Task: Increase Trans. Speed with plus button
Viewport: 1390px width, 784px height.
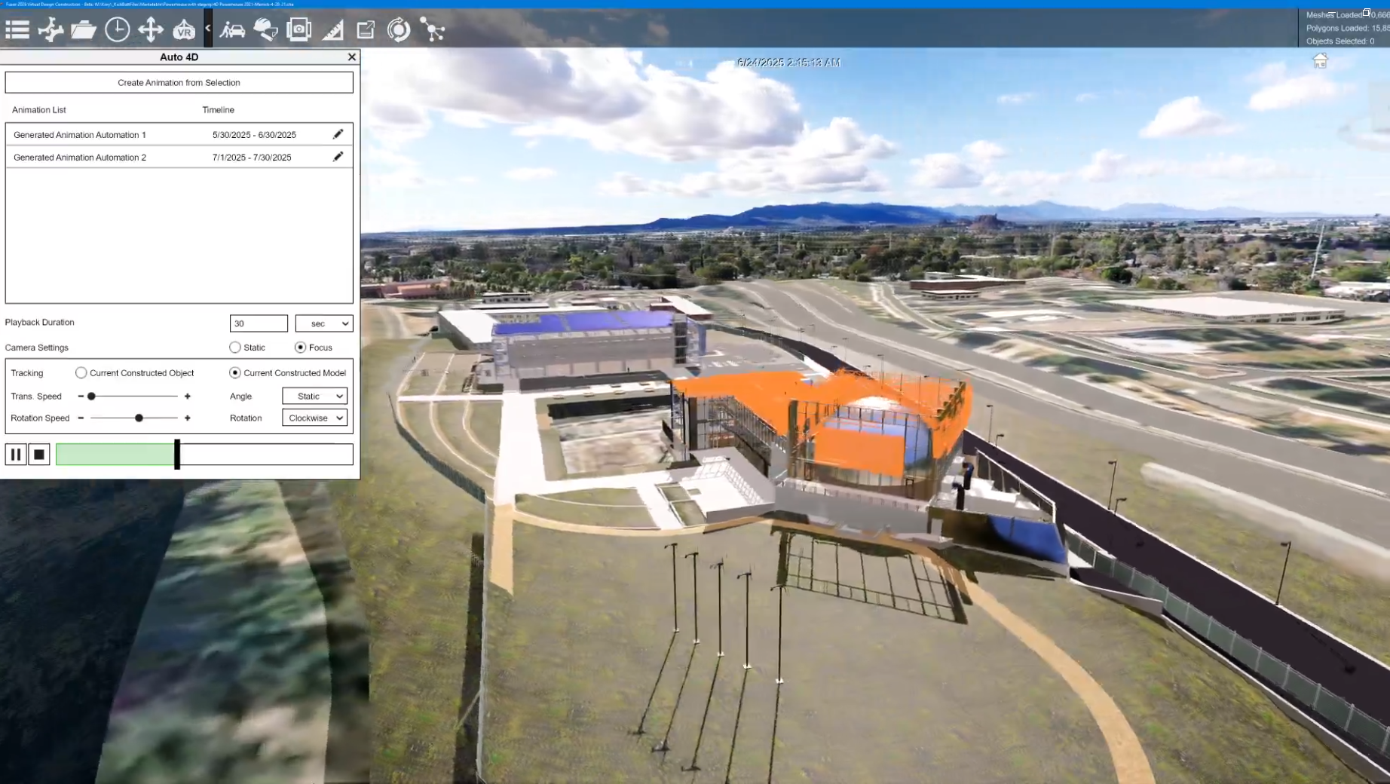Action: (x=187, y=396)
